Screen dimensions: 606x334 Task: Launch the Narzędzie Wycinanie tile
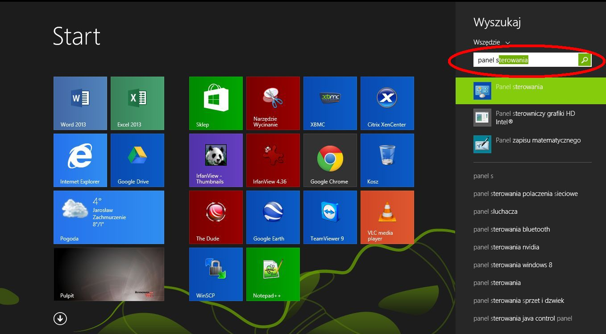point(273,103)
